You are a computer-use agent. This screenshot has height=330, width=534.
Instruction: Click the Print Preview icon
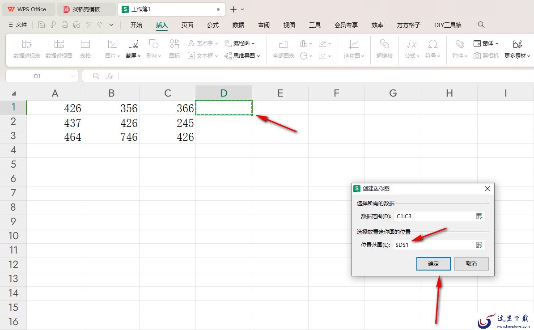pyautogui.click(x=76, y=25)
